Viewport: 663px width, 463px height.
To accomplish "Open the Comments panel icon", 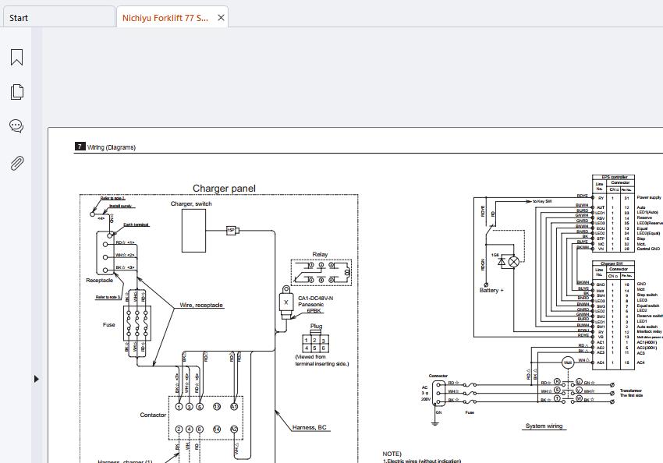I will click(x=16, y=126).
